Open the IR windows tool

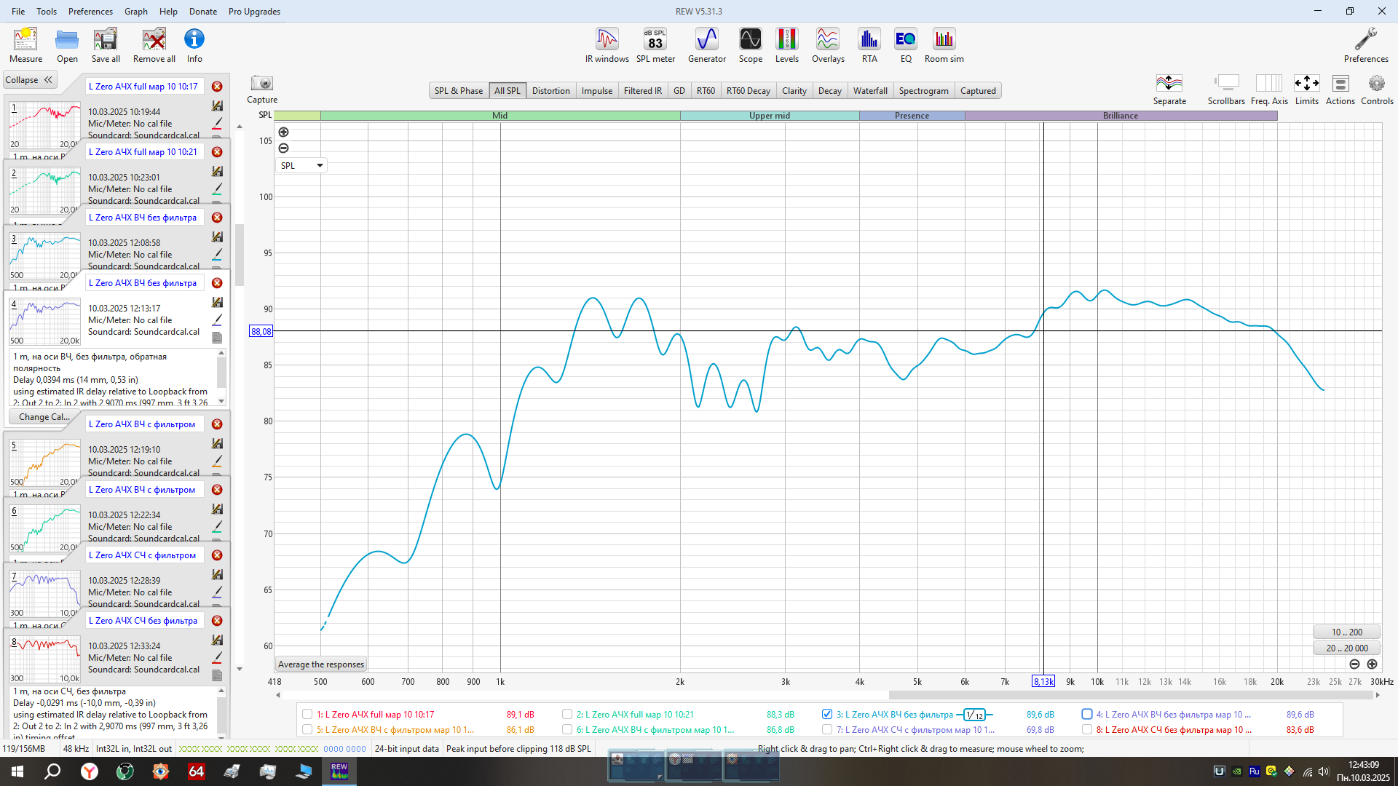pyautogui.click(x=607, y=45)
